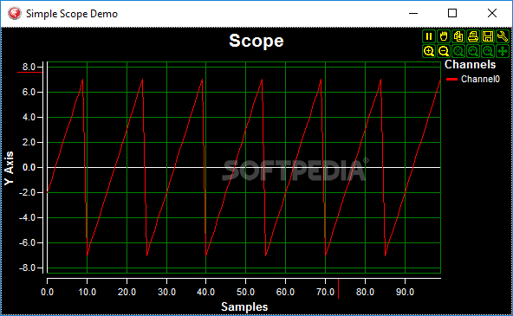Image resolution: width=513 pixels, height=316 pixels.
Task: Click the Y Axis label
Action: (x=10, y=168)
